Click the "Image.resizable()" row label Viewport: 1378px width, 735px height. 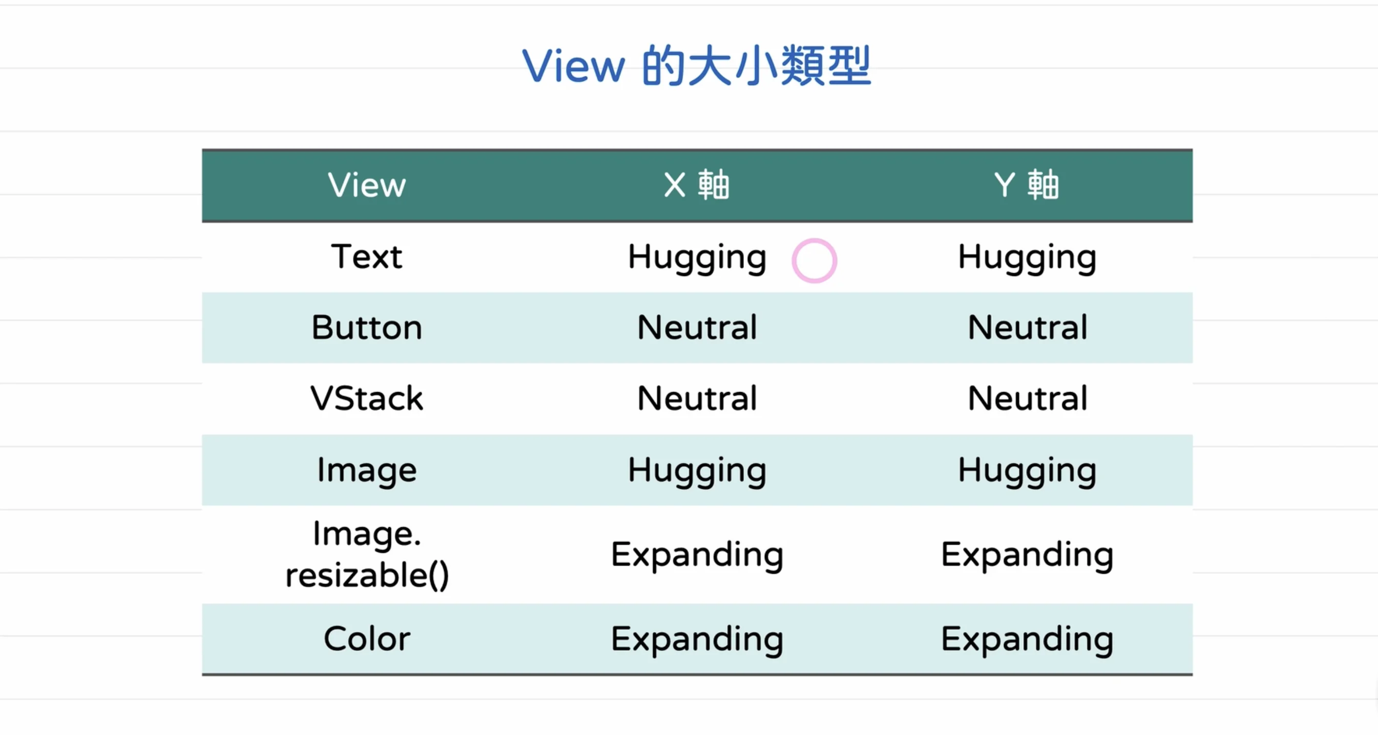[x=367, y=554]
